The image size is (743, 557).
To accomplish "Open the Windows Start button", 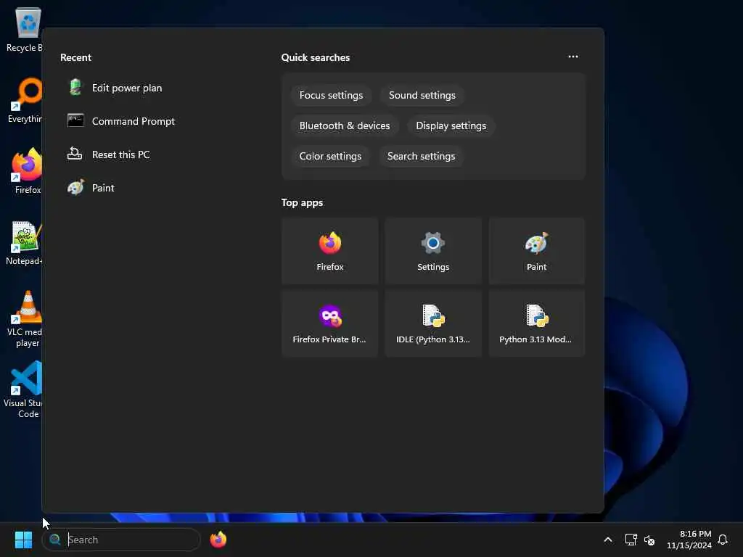I will coord(23,540).
